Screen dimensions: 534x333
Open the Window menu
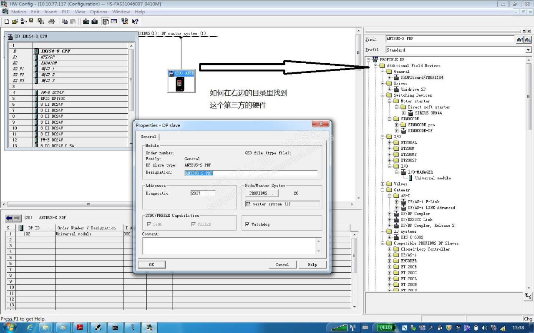[121, 12]
